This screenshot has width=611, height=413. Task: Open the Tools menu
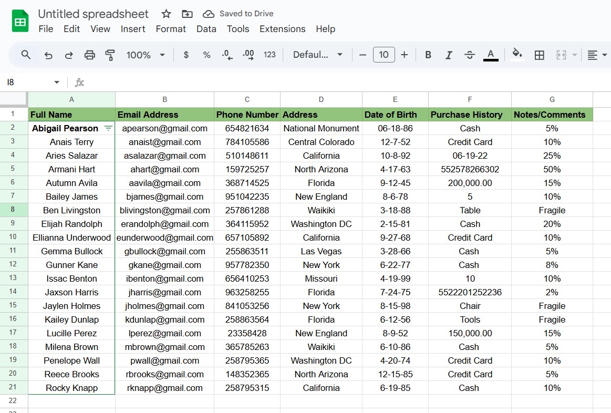237,29
